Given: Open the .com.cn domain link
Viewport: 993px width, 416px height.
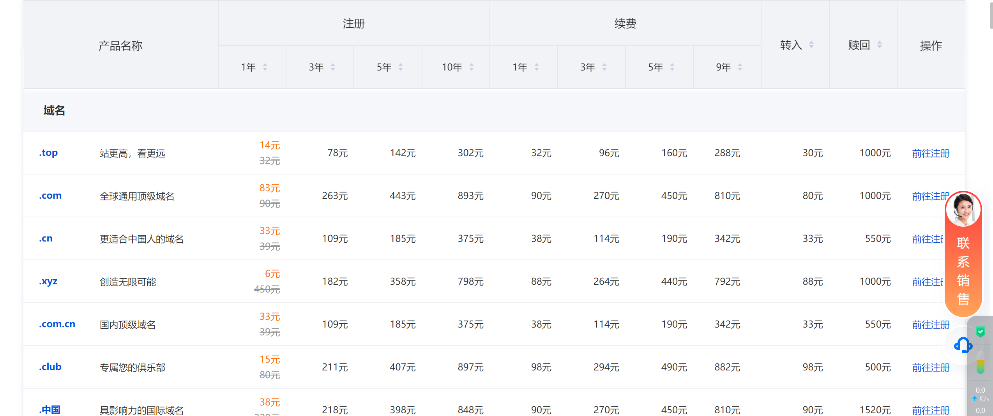Looking at the screenshot, I should coord(57,324).
